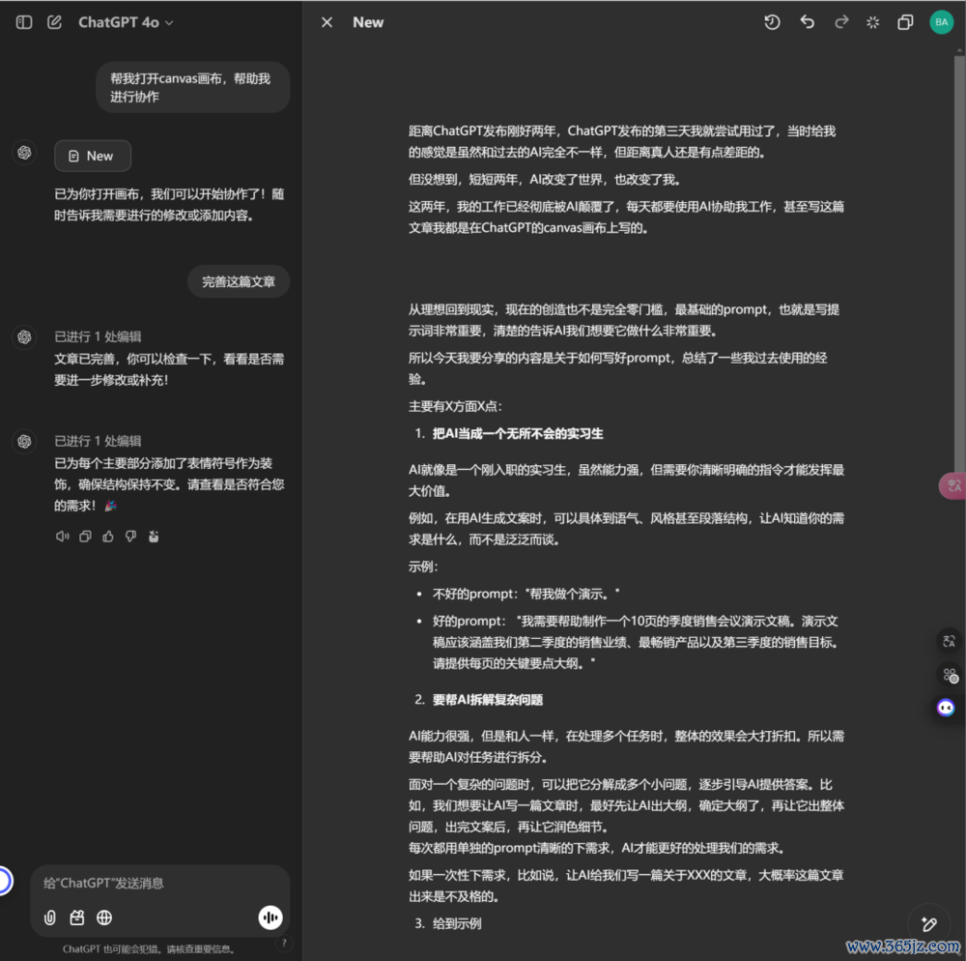Click the footer 'ChatGPT 也可能会犯错' note
Screen dimensions: 966x961
click(149, 949)
